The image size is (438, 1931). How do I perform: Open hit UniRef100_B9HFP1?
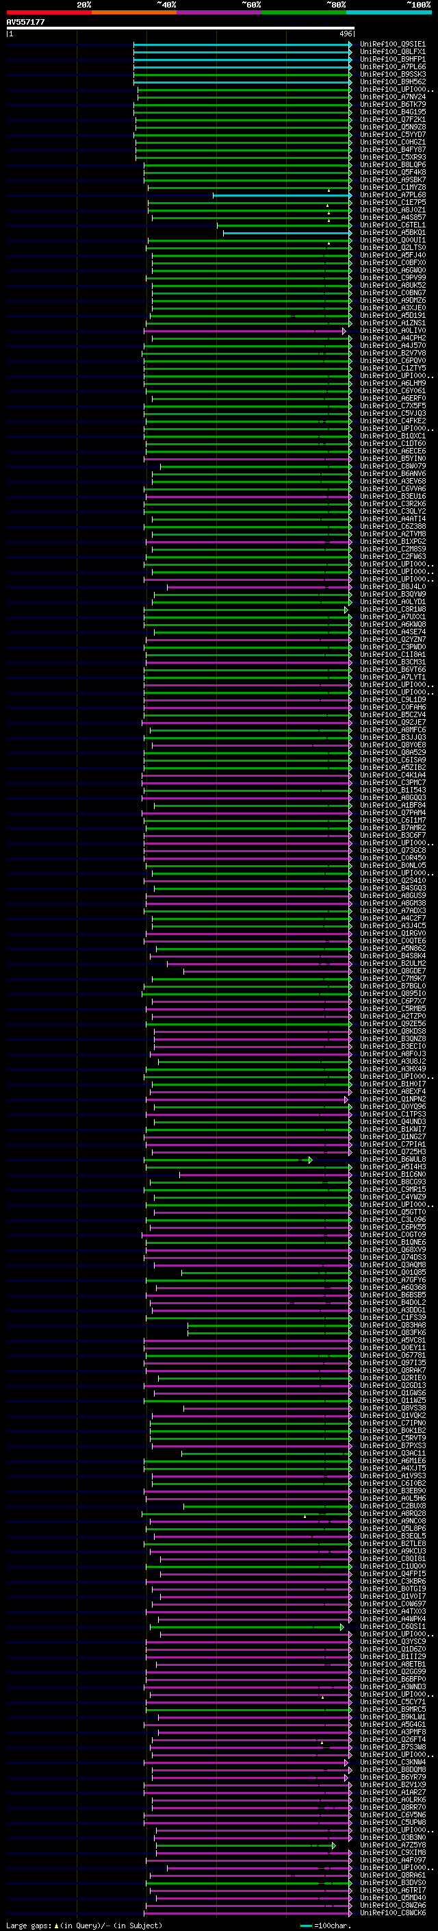pos(392,59)
